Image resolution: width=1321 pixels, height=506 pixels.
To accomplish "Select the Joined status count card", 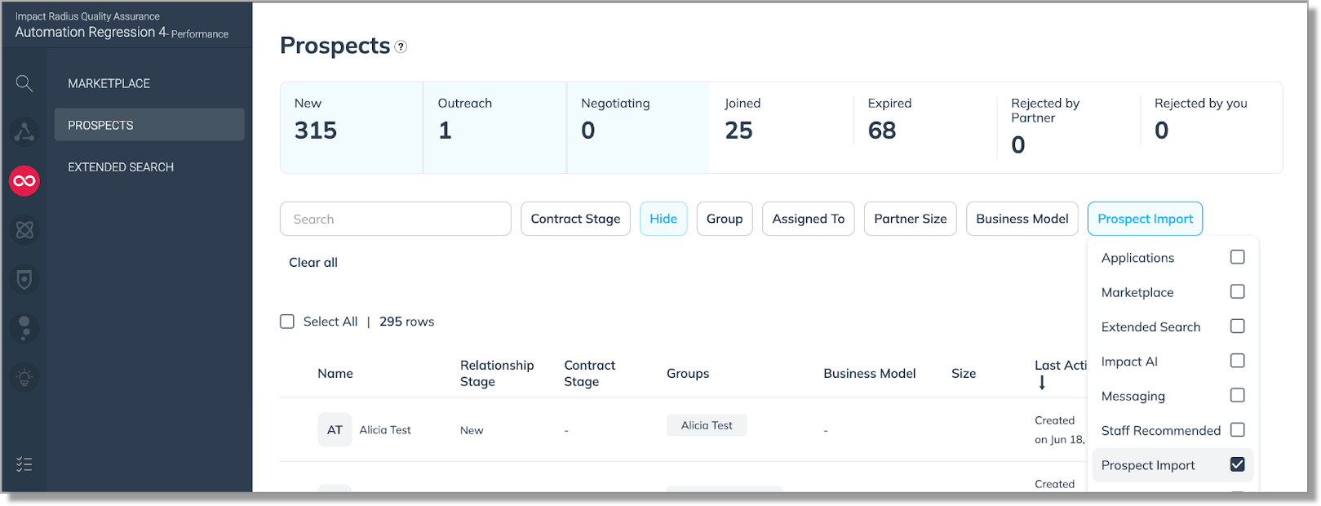I will (780, 126).
